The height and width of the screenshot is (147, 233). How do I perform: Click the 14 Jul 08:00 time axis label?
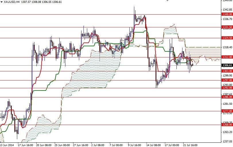154,145
